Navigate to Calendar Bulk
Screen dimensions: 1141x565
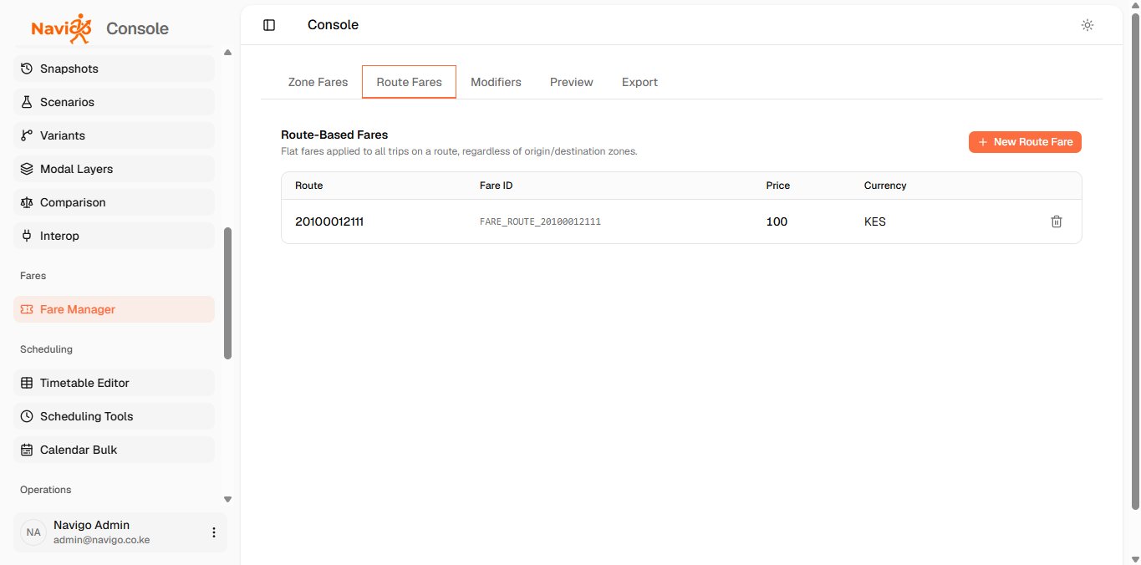(x=114, y=450)
